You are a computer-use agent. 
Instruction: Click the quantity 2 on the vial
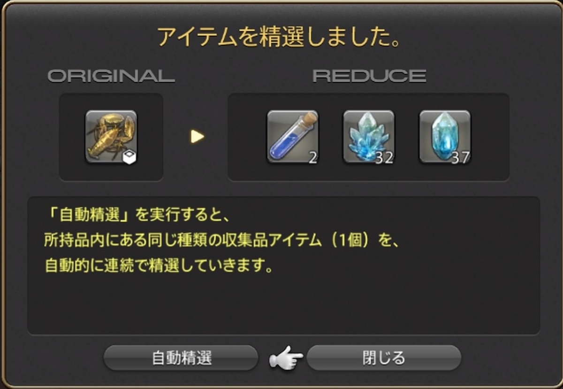coord(313,158)
